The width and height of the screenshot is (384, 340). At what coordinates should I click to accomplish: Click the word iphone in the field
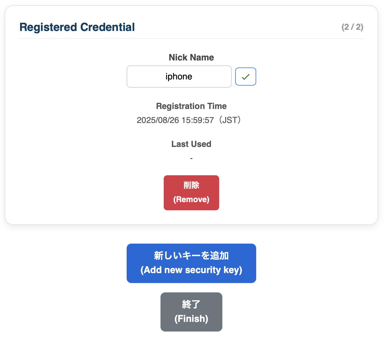coord(179,77)
